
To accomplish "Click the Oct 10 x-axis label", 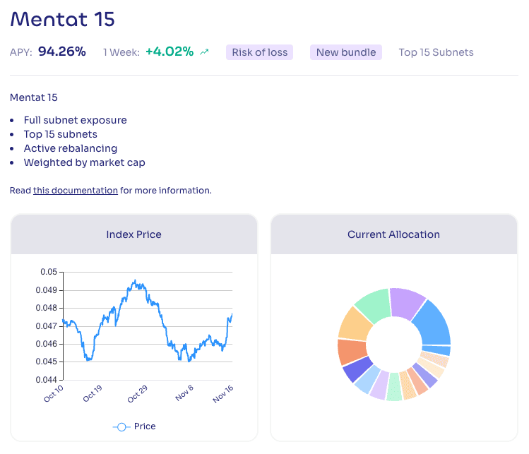I will (x=54, y=393).
